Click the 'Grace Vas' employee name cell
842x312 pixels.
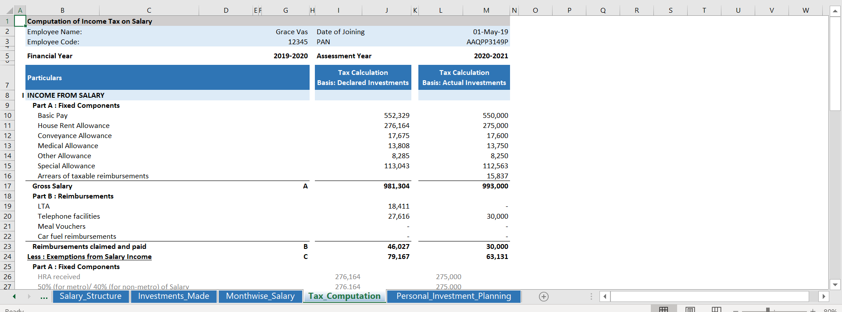coord(292,32)
